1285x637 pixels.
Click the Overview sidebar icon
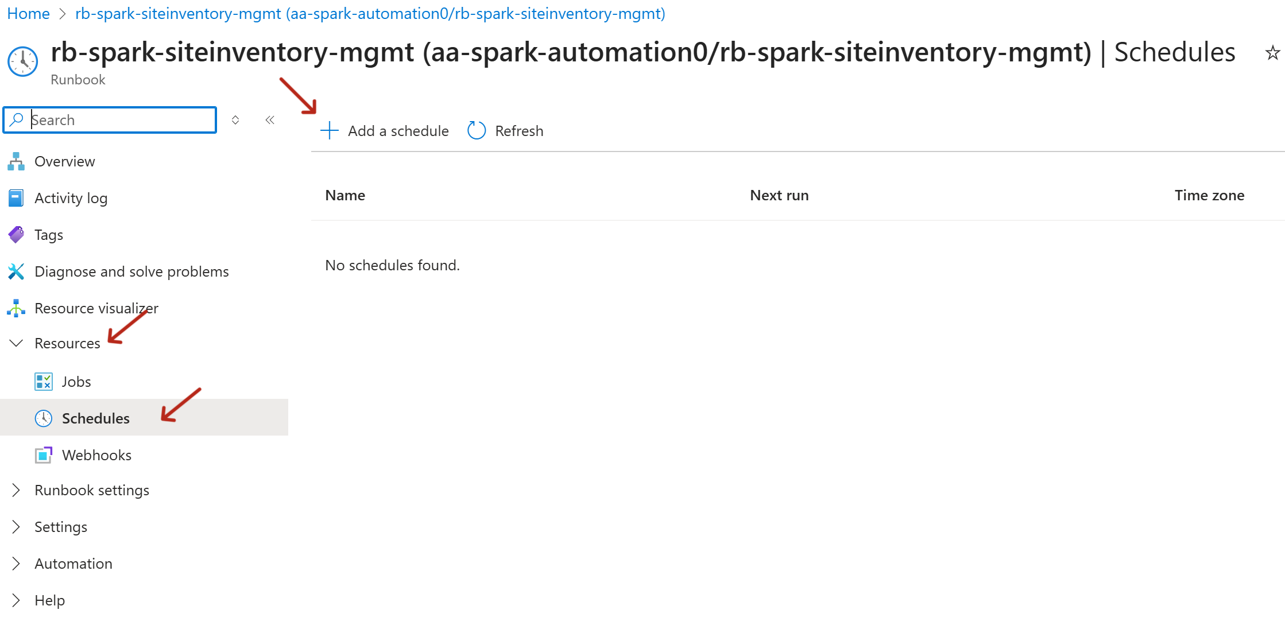click(16, 161)
